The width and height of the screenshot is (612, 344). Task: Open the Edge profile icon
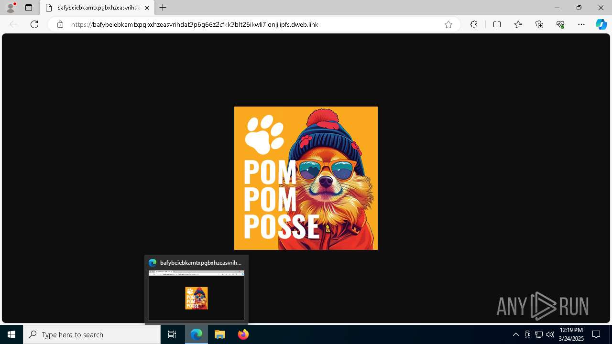coord(11,8)
